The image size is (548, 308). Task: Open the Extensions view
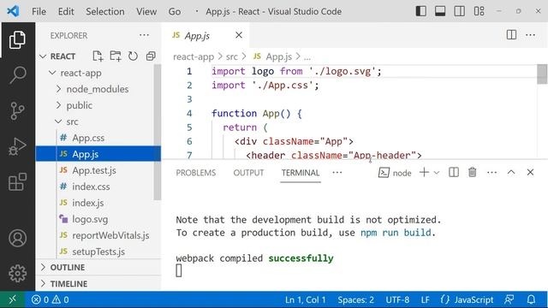[x=17, y=182]
